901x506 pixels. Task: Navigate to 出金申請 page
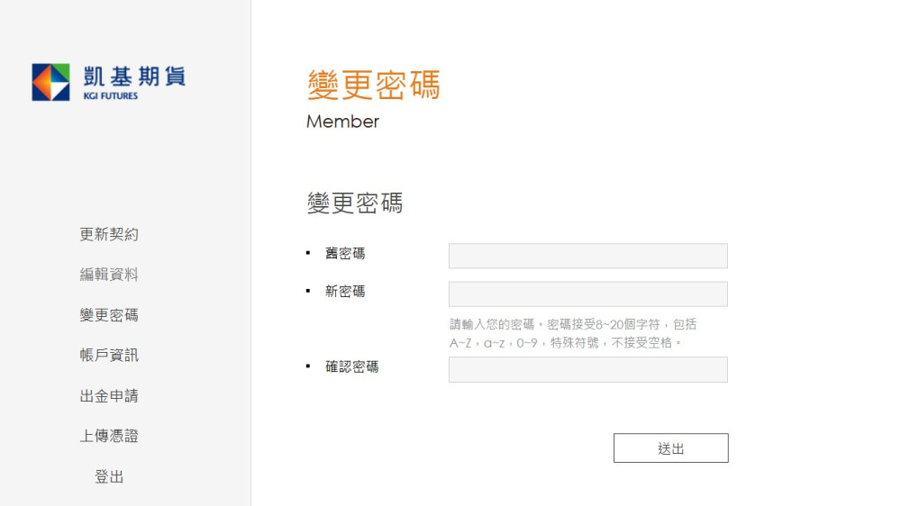[x=109, y=396]
